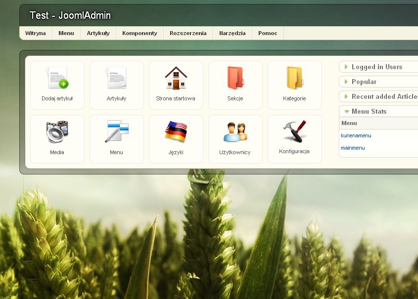Open Strona startowa house icon
Image resolution: width=418 pixels, height=299 pixels.
click(x=176, y=79)
